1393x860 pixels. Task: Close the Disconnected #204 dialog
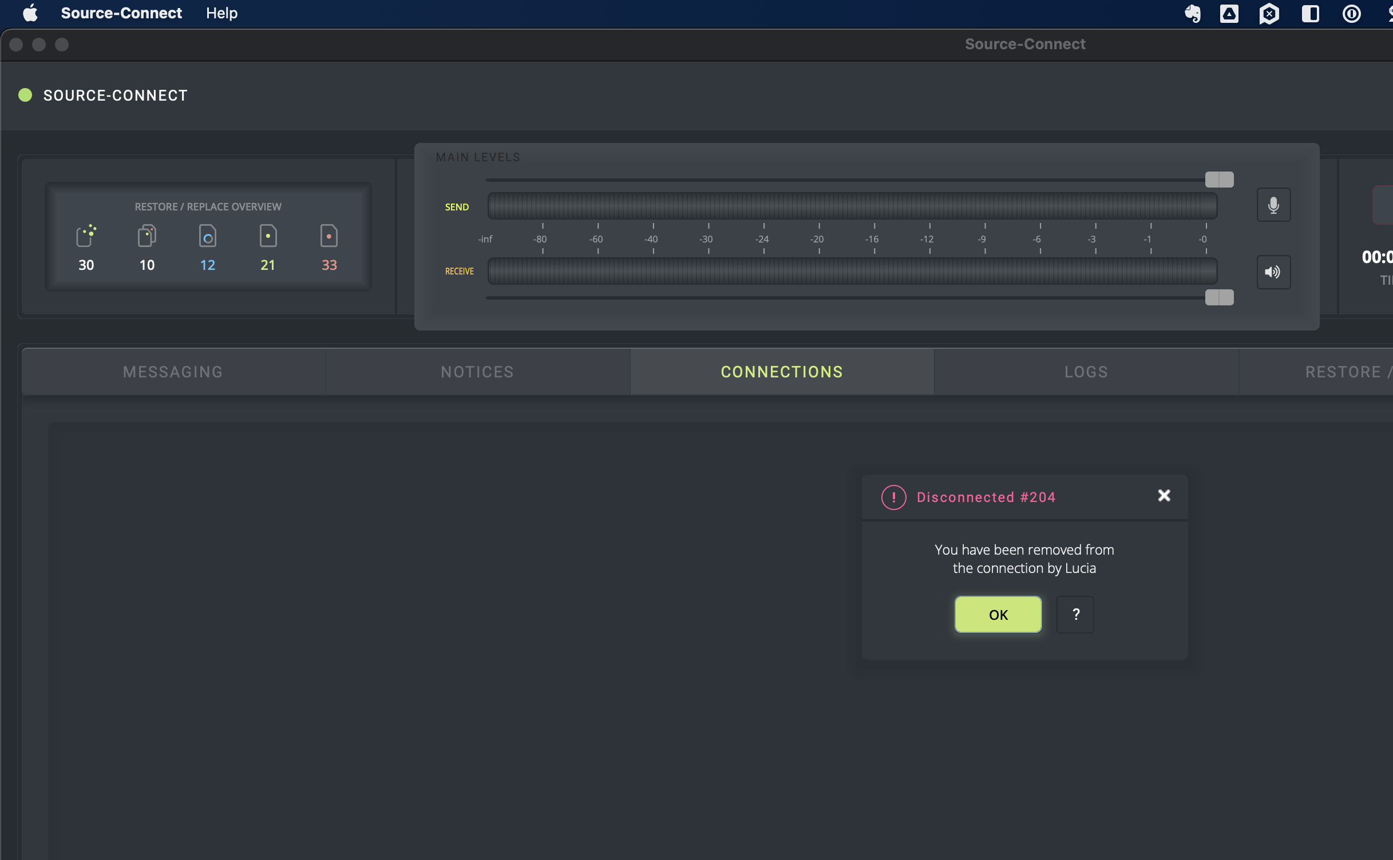(x=1164, y=495)
